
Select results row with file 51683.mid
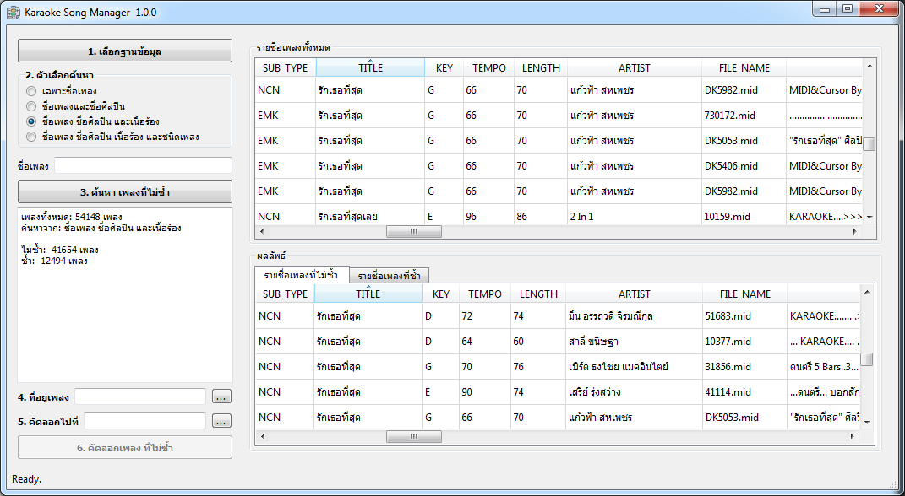[x=558, y=316]
